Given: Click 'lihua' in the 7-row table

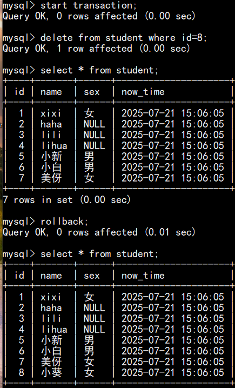Looking at the screenshot, I should click(54, 146).
